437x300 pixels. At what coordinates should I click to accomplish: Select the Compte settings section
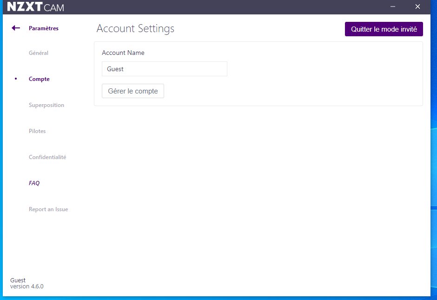(39, 79)
